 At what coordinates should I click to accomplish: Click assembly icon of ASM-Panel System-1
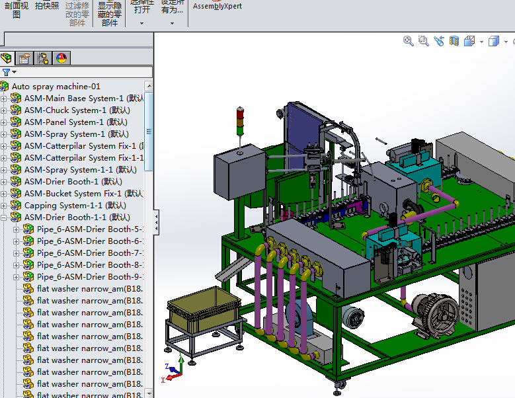16,122
